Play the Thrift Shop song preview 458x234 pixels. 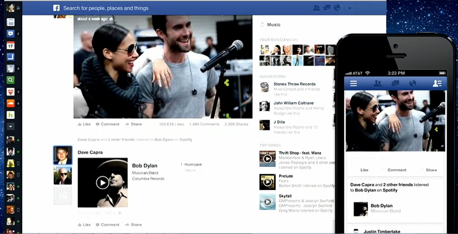coord(267,158)
